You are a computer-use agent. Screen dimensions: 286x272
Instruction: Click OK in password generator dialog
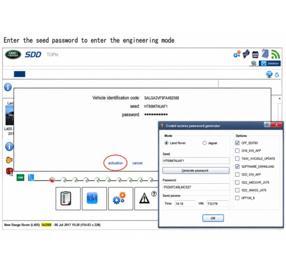coord(213,218)
